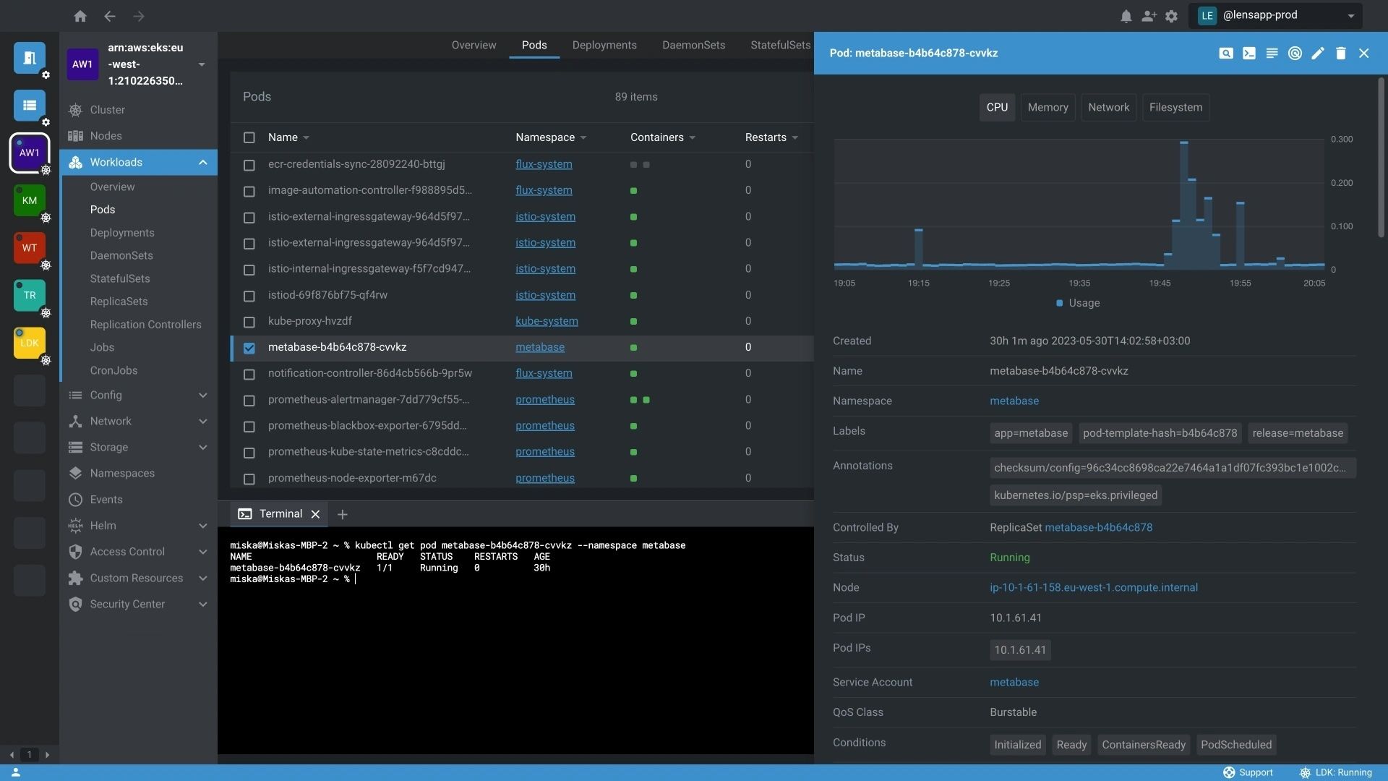This screenshot has width=1388, height=781.
Task: Click pod logs viewer icon
Action: click(x=1271, y=53)
